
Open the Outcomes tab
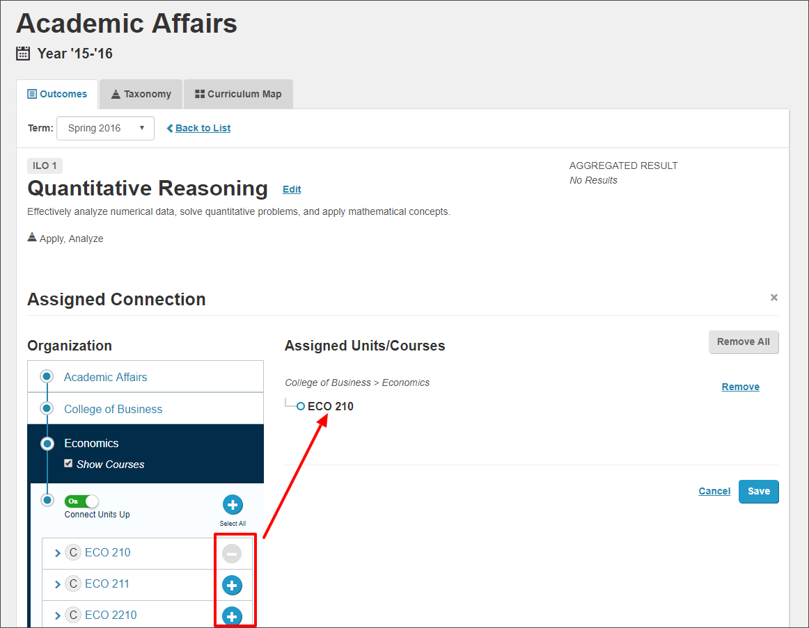(57, 95)
